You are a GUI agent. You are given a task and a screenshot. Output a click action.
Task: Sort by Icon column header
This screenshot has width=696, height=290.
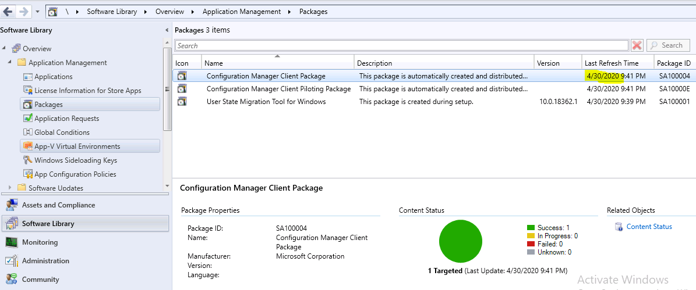coord(187,63)
